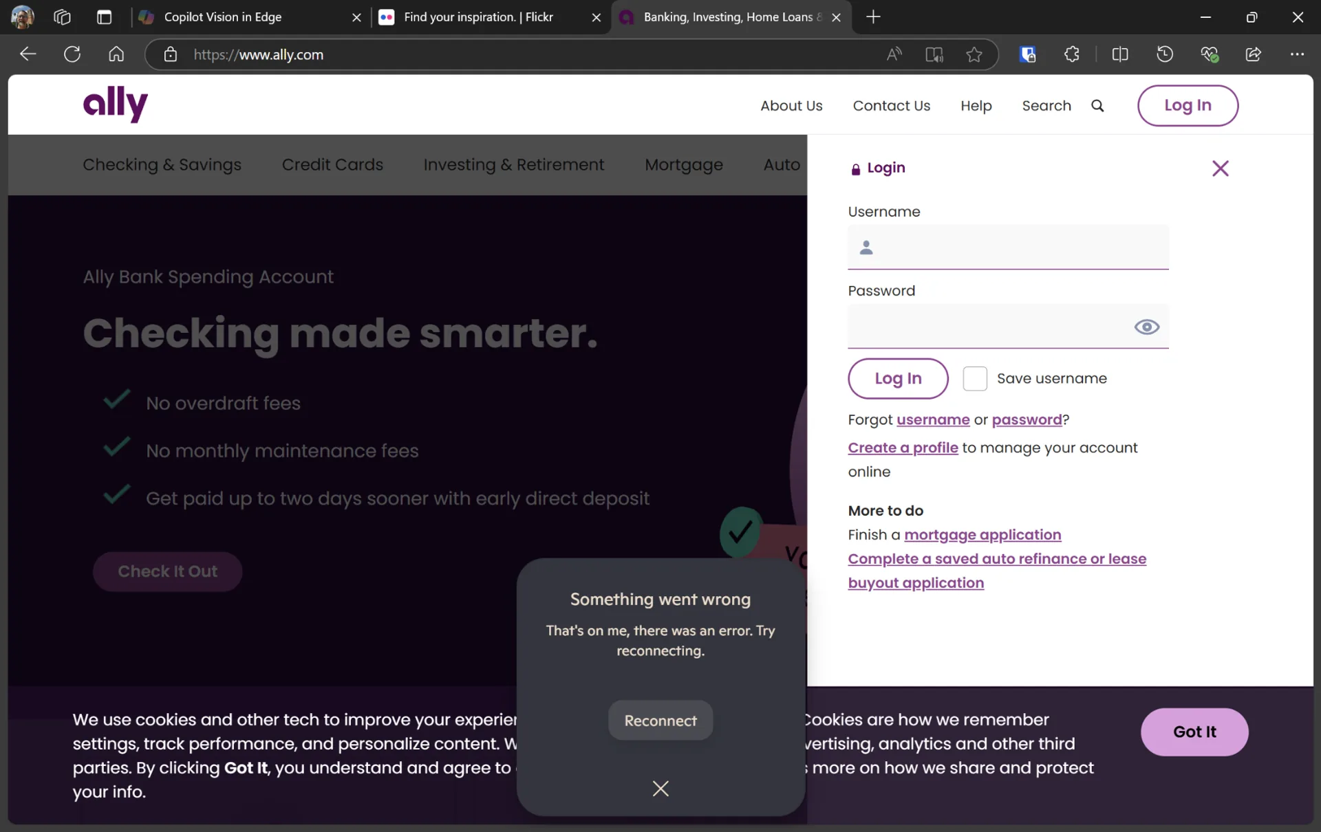Open the shield extension icon in toolbar

[x=1028, y=54]
